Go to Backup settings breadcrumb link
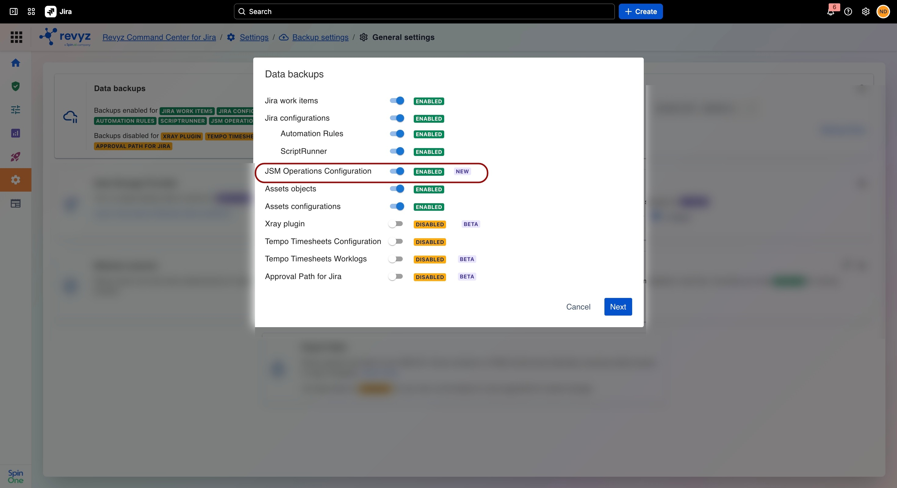 click(320, 37)
